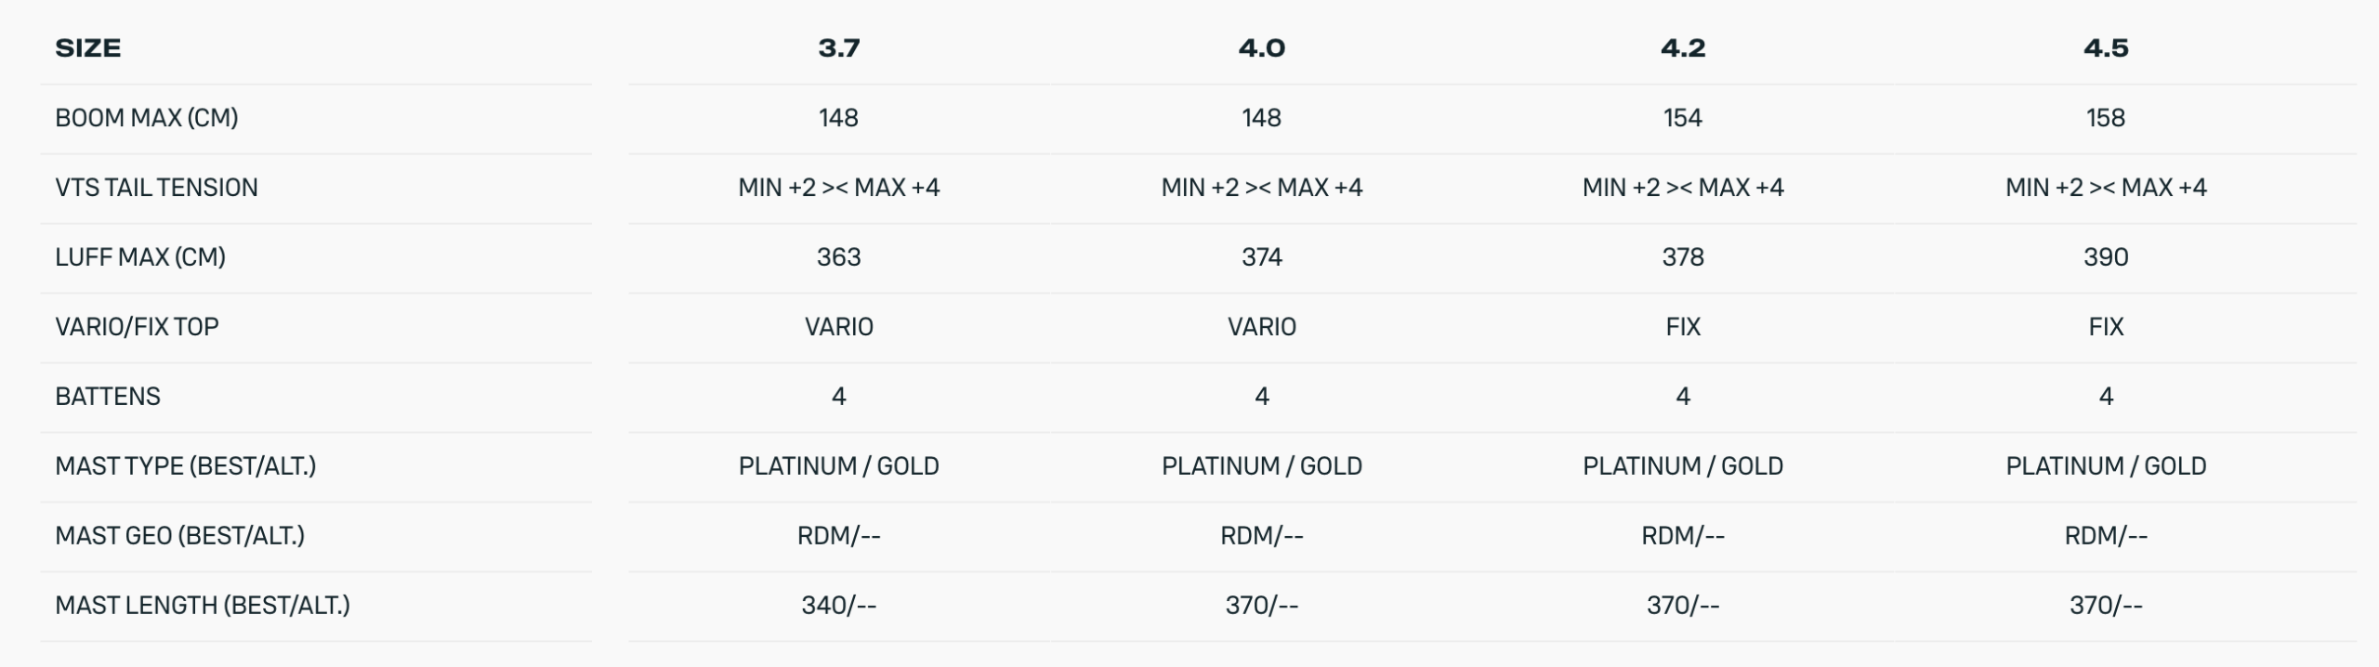
Task: Click the BATTENS row label
Action: pos(108,397)
